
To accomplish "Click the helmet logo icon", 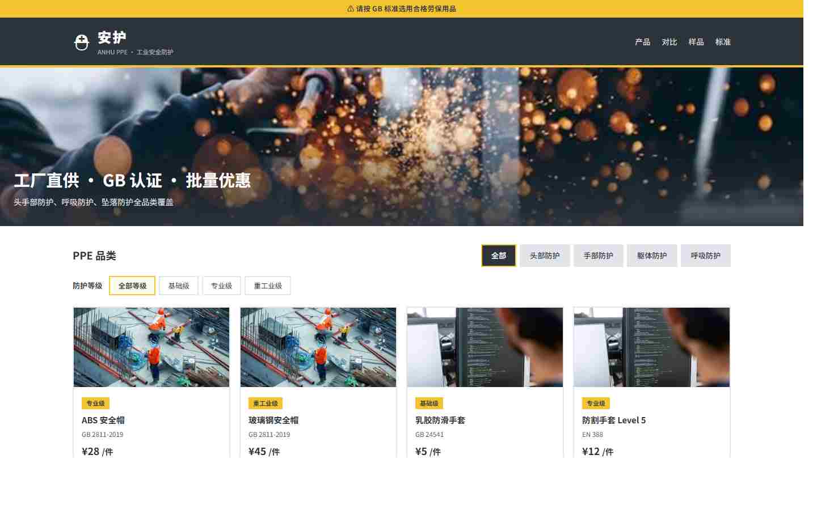I will pos(82,42).
